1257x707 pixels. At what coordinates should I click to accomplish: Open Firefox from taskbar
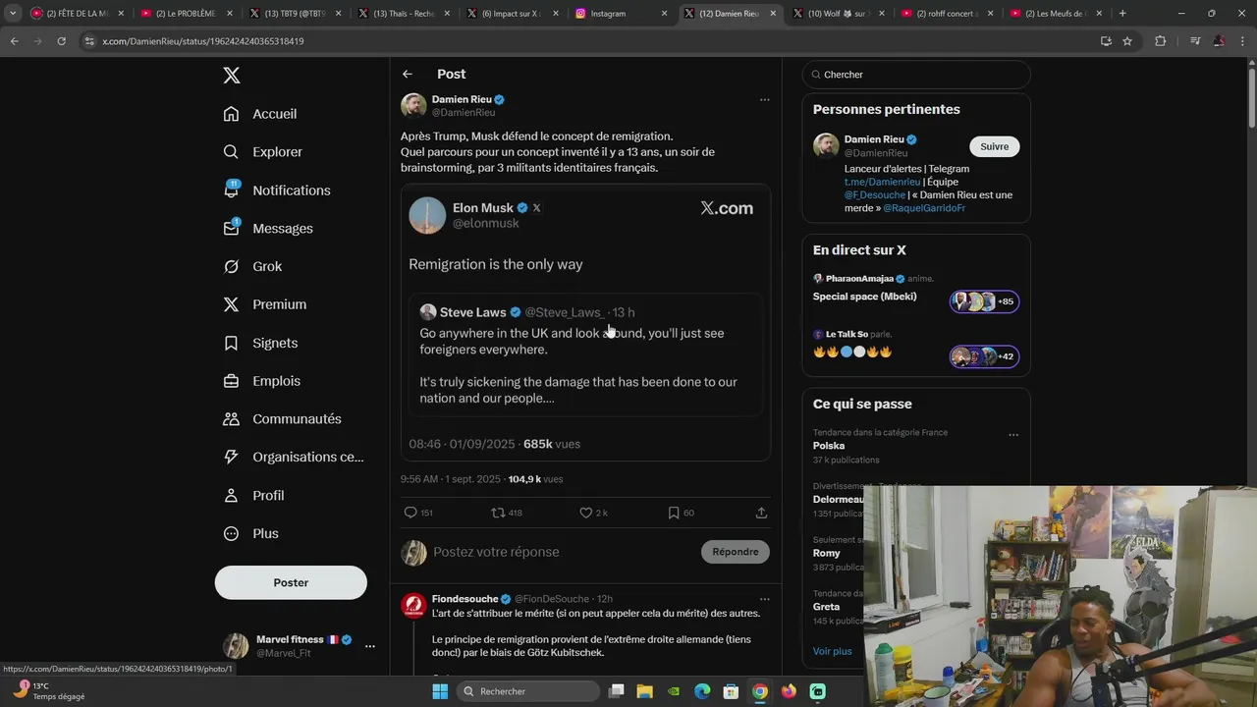(x=789, y=691)
